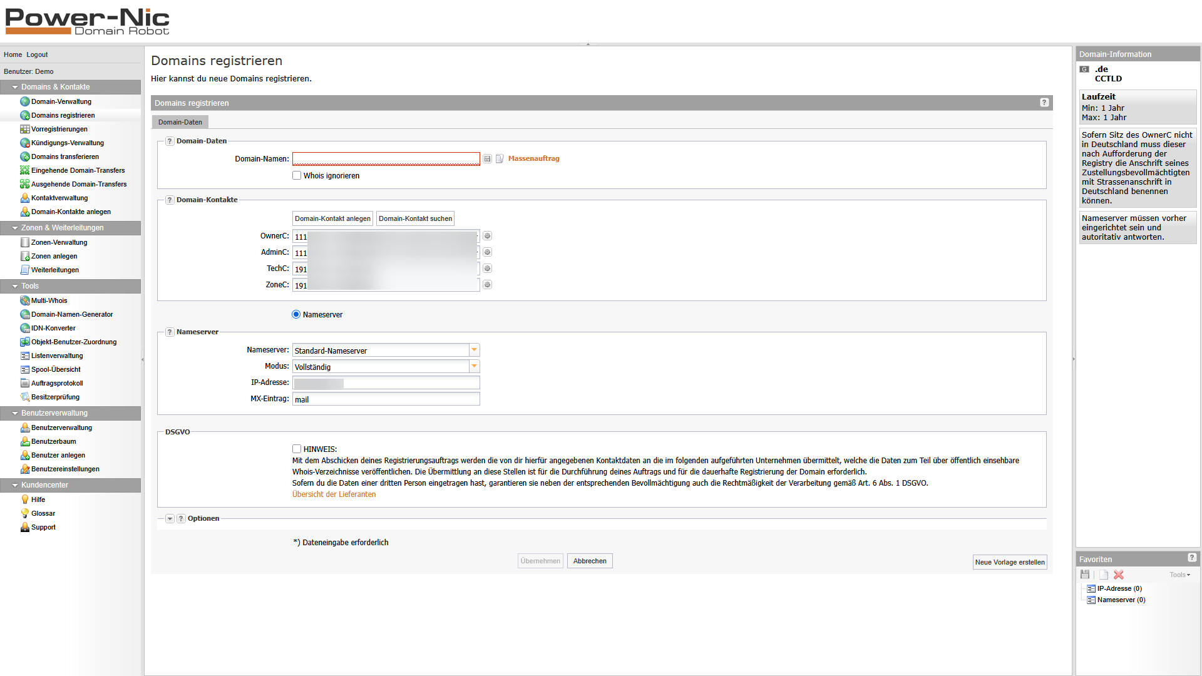Click the Domain-Kontakt suchen button
Image resolution: width=1202 pixels, height=676 pixels.
(415, 218)
